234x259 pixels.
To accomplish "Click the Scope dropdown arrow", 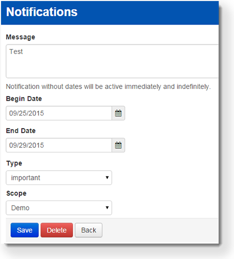I will [107, 207].
